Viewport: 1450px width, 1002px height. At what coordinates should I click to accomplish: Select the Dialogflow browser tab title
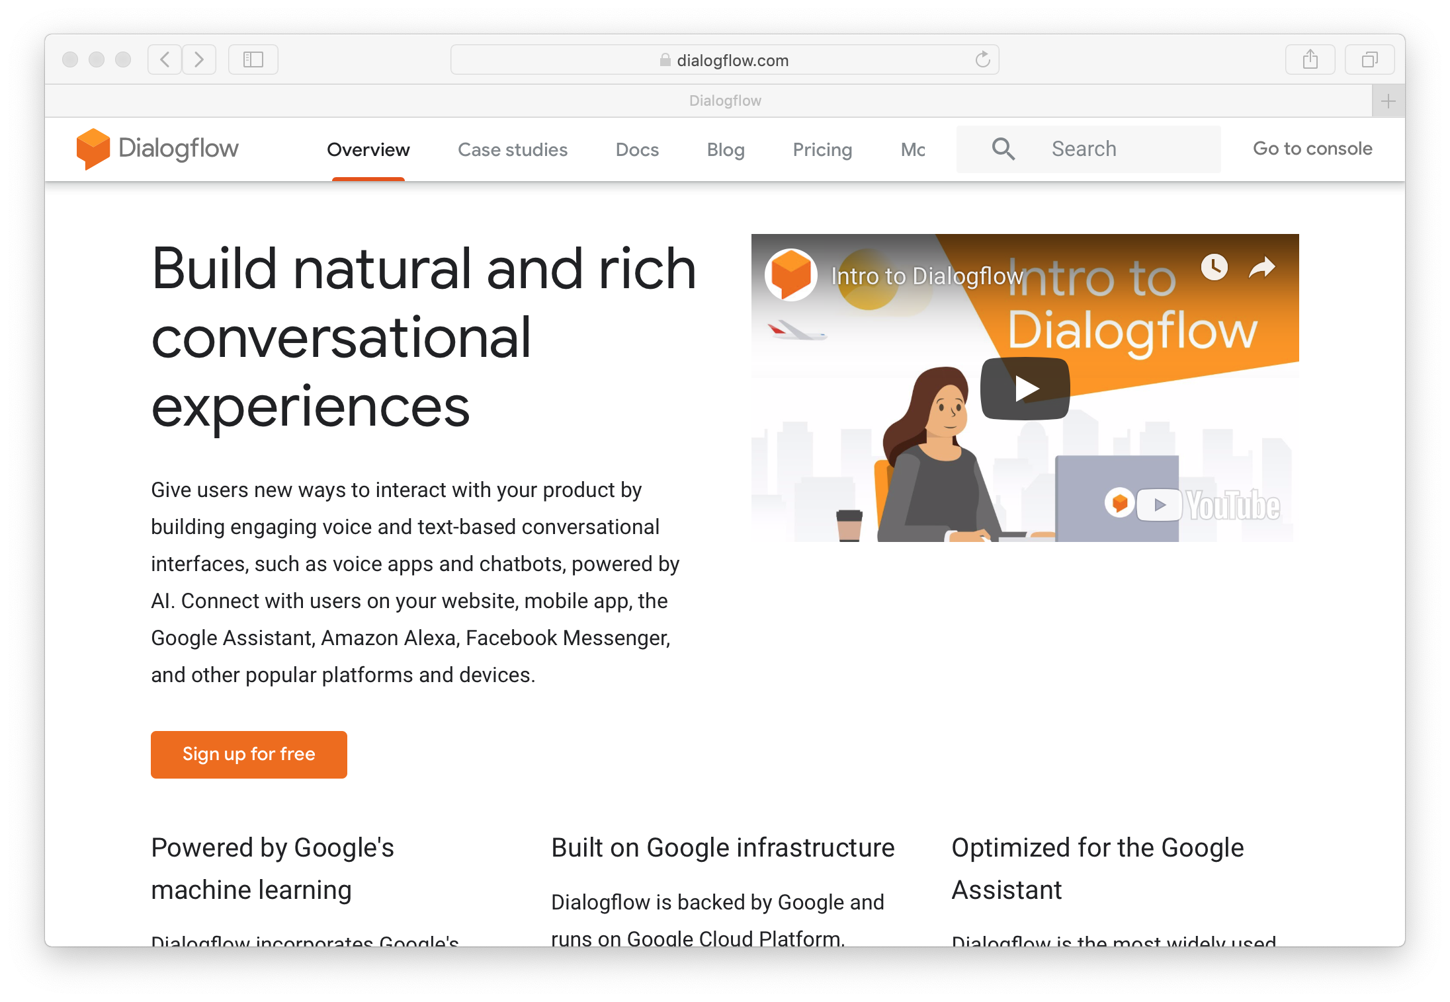[x=725, y=101]
